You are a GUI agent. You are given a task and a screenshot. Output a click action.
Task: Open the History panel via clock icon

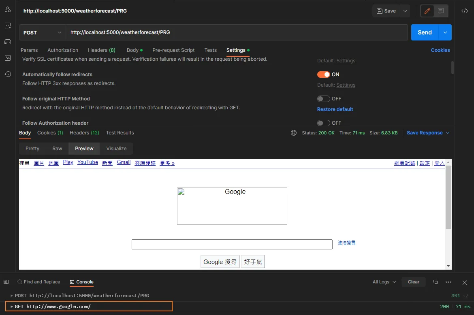7,74
